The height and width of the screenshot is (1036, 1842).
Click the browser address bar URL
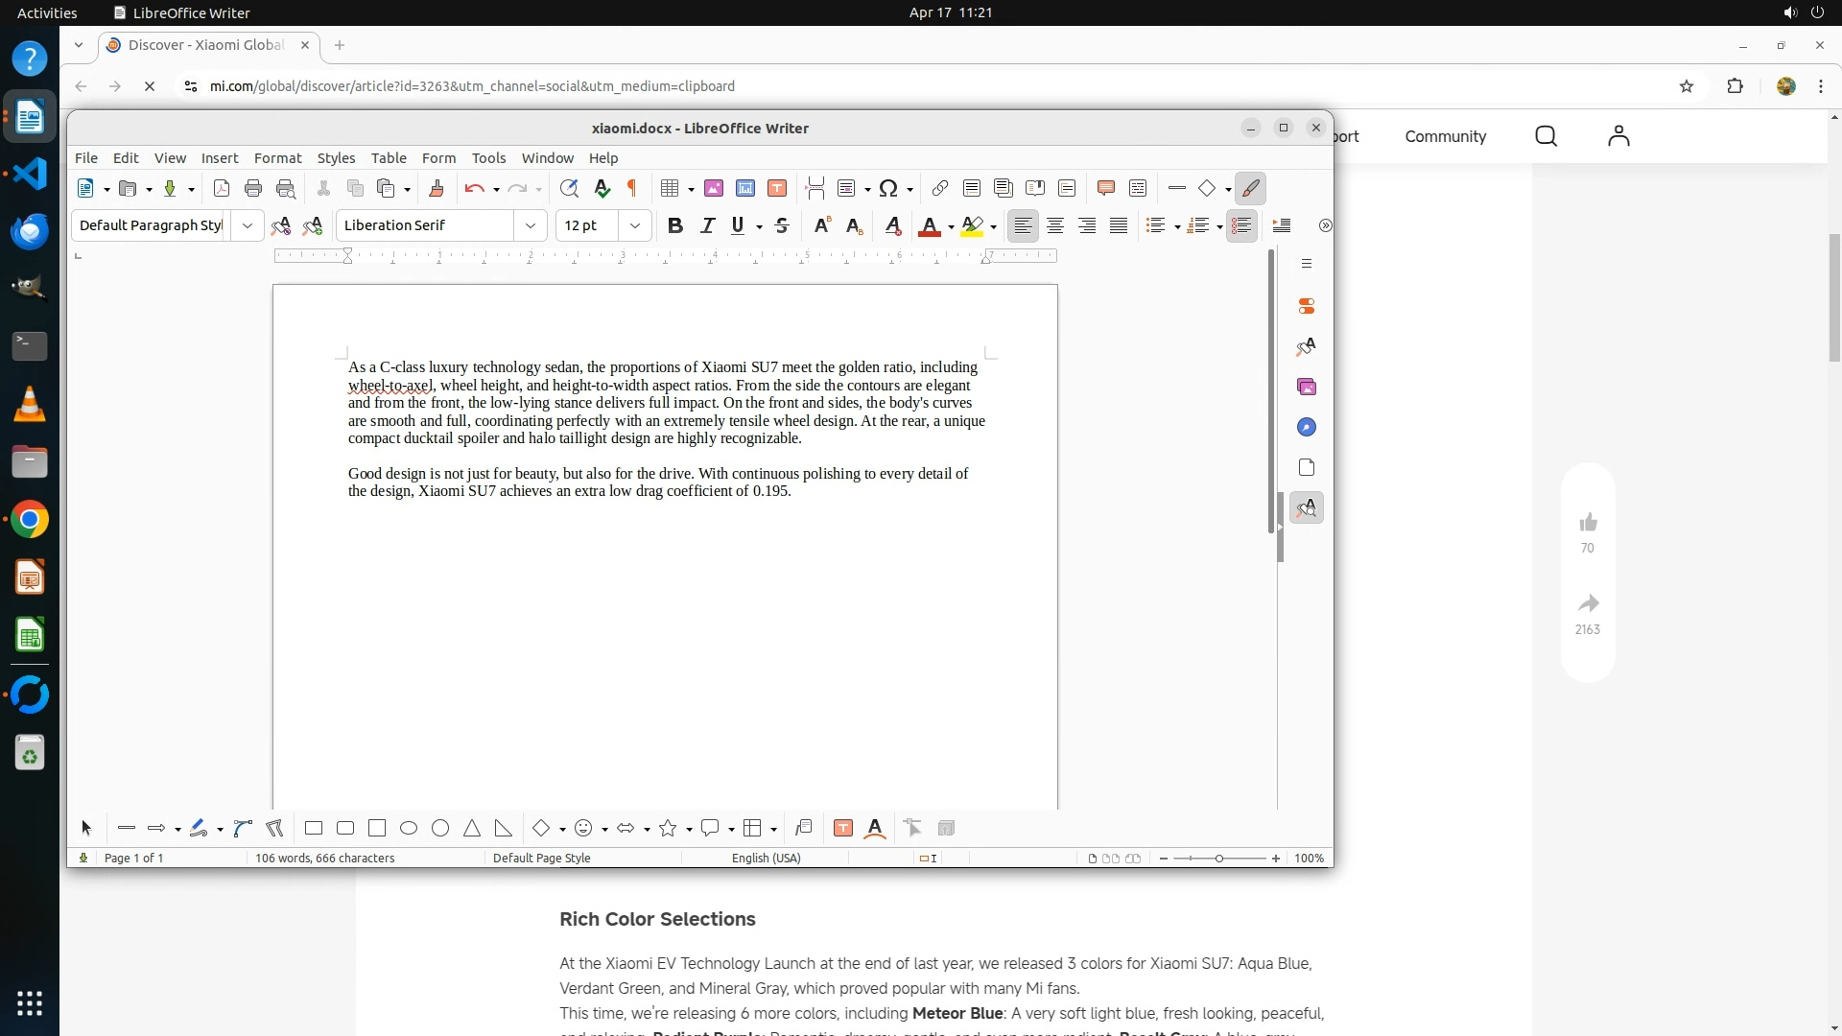(x=472, y=86)
